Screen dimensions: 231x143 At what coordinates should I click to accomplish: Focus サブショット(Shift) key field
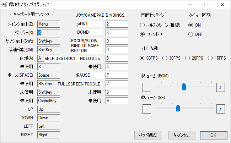49,41
